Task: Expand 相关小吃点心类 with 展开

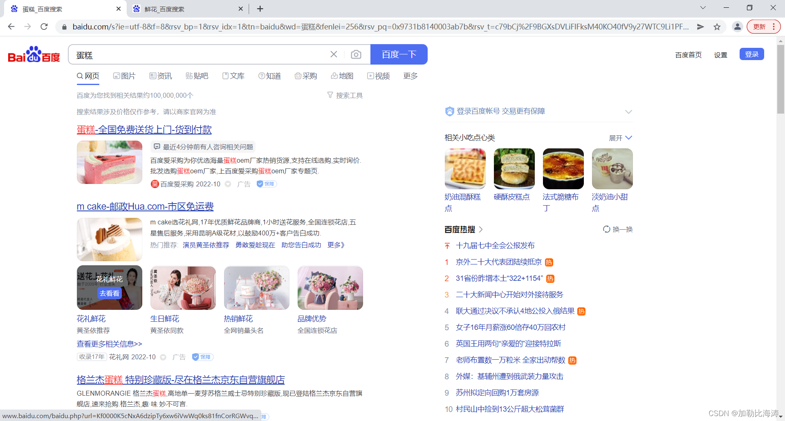Action: 620,138
